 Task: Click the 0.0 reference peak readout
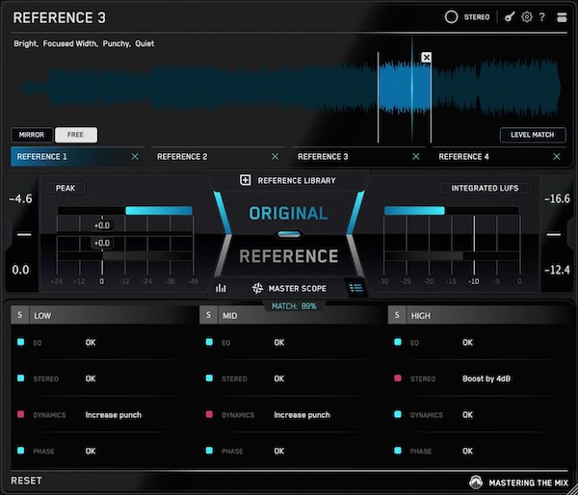coord(20,270)
